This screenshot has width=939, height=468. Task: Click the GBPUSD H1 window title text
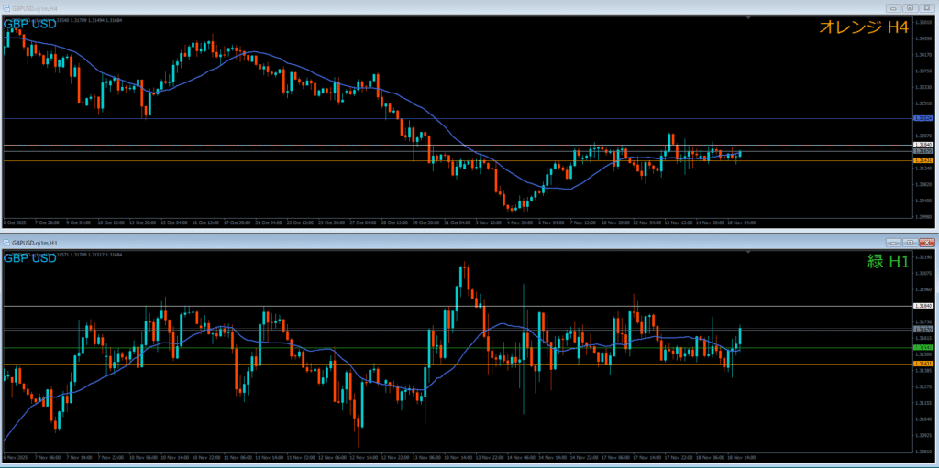click(x=33, y=243)
